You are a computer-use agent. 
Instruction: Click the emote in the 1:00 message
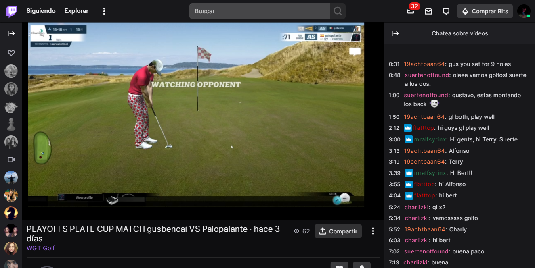[434, 104]
